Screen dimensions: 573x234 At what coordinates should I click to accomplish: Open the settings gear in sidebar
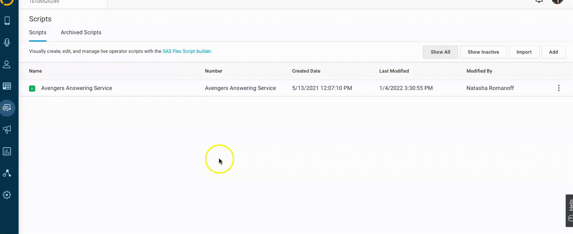[7, 195]
